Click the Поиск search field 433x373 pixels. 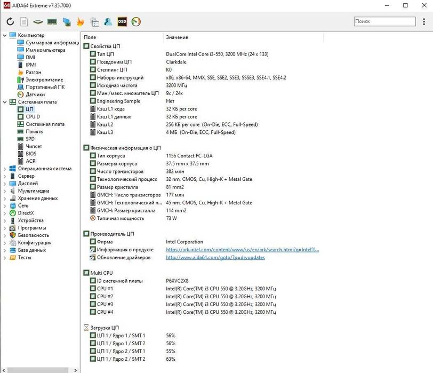point(384,21)
